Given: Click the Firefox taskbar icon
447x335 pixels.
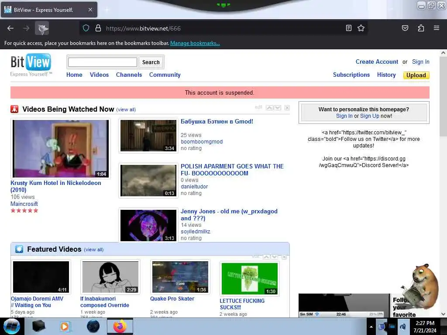Looking at the screenshot, I should (x=120, y=326).
